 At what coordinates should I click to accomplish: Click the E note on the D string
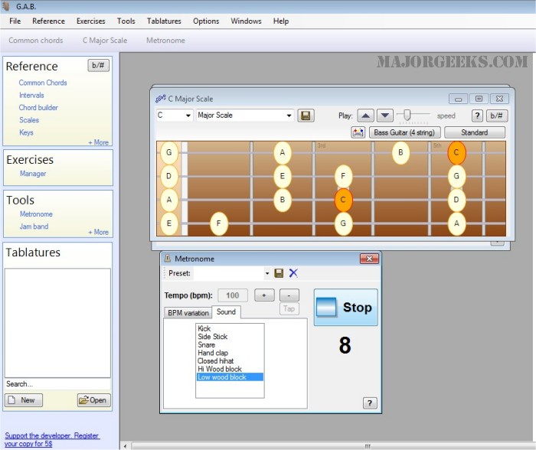click(283, 176)
